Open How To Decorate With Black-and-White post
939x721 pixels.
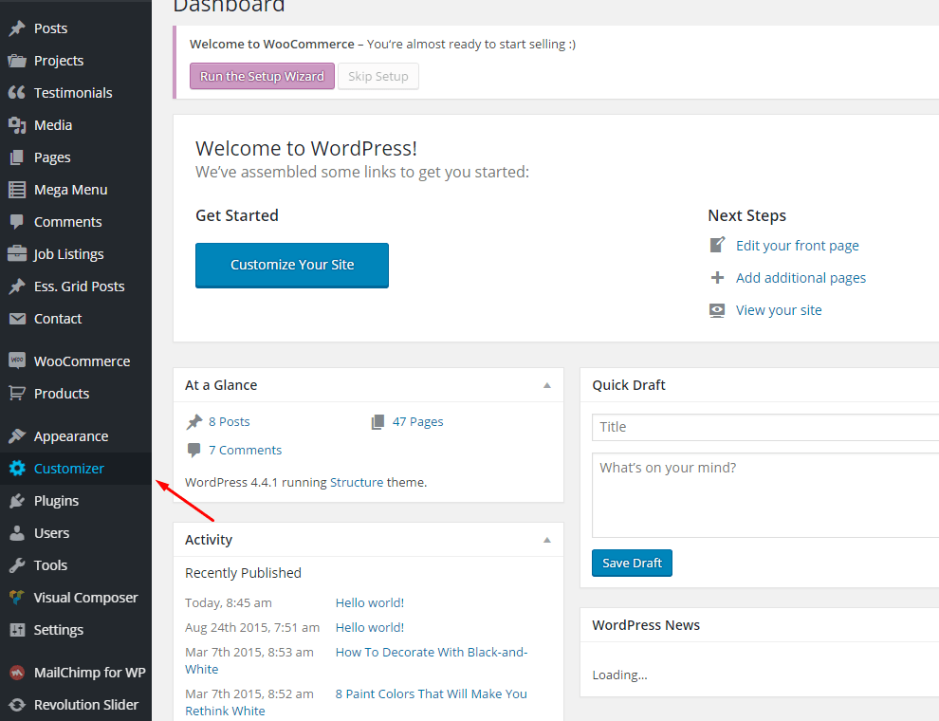(432, 652)
